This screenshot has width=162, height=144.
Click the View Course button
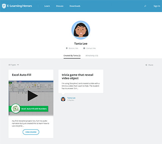[x=31, y=132]
